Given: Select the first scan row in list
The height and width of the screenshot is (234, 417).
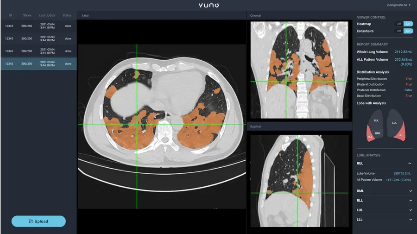Looking at the screenshot, I should [x=38, y=26].
